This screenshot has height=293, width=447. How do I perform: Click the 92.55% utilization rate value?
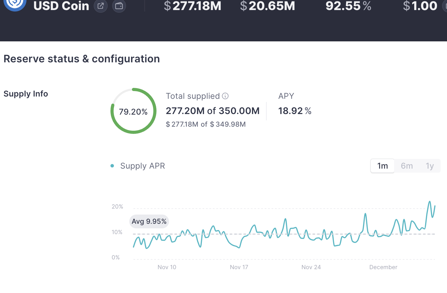[x=348, y=6]
